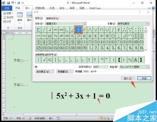The image size is (157, 122).
Task: Select the identical ≡ symbol in the grid
Action: [x=67, y=36]
